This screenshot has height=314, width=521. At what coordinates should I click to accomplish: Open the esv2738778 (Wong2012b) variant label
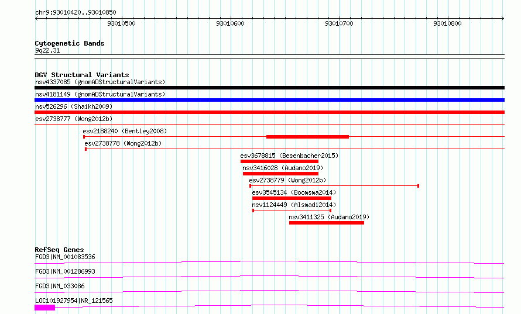(x=123, y=143)
